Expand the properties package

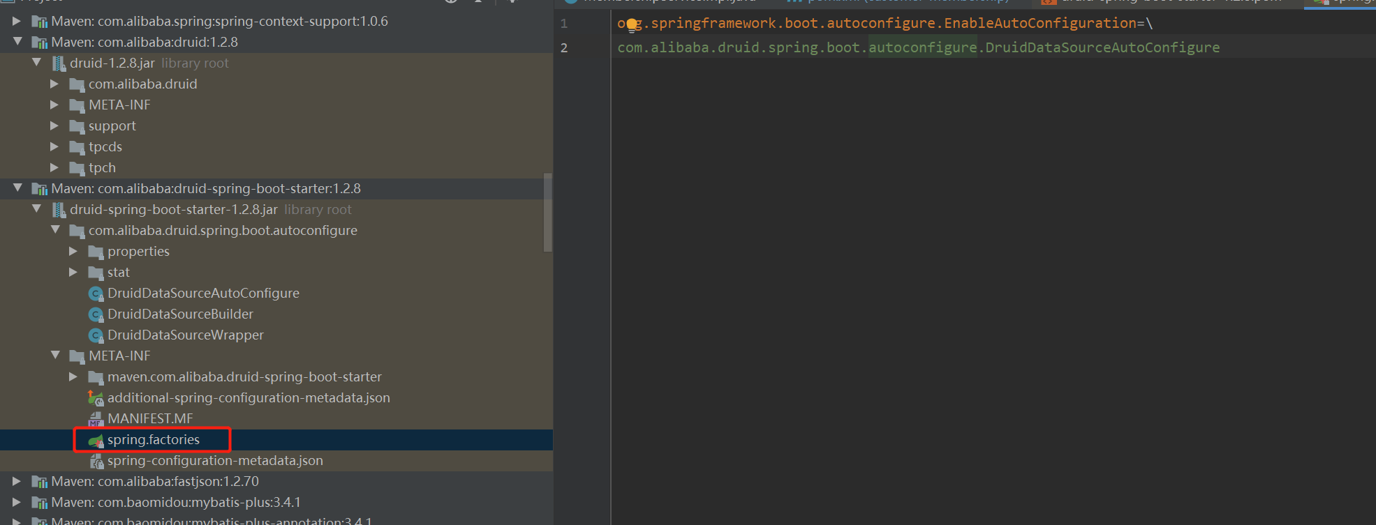73,252
